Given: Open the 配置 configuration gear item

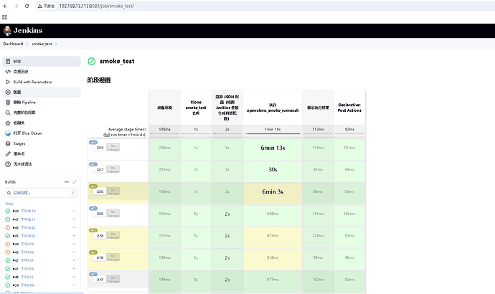Looking at the screenshot, I should 17,93.
